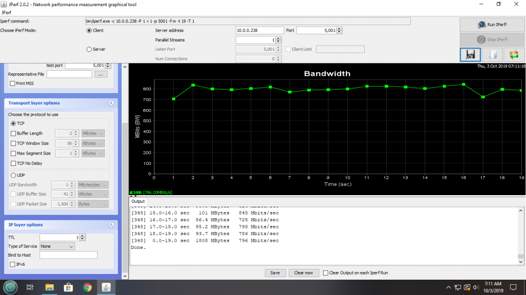This screenshot has width=526, height=295.
Task: Click the left panel scroll down arrow
Action: pyautogui.click(x=125, y=276)
